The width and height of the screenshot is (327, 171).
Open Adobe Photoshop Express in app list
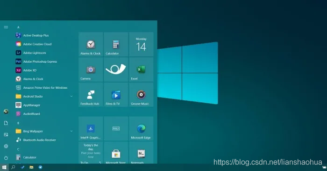[44, 62]
